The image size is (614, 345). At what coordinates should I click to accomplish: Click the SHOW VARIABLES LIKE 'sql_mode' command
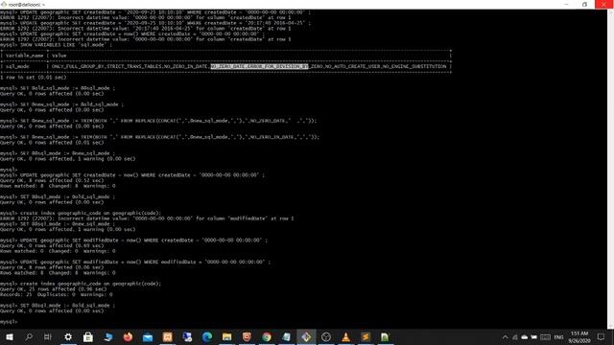click(66, 45)
